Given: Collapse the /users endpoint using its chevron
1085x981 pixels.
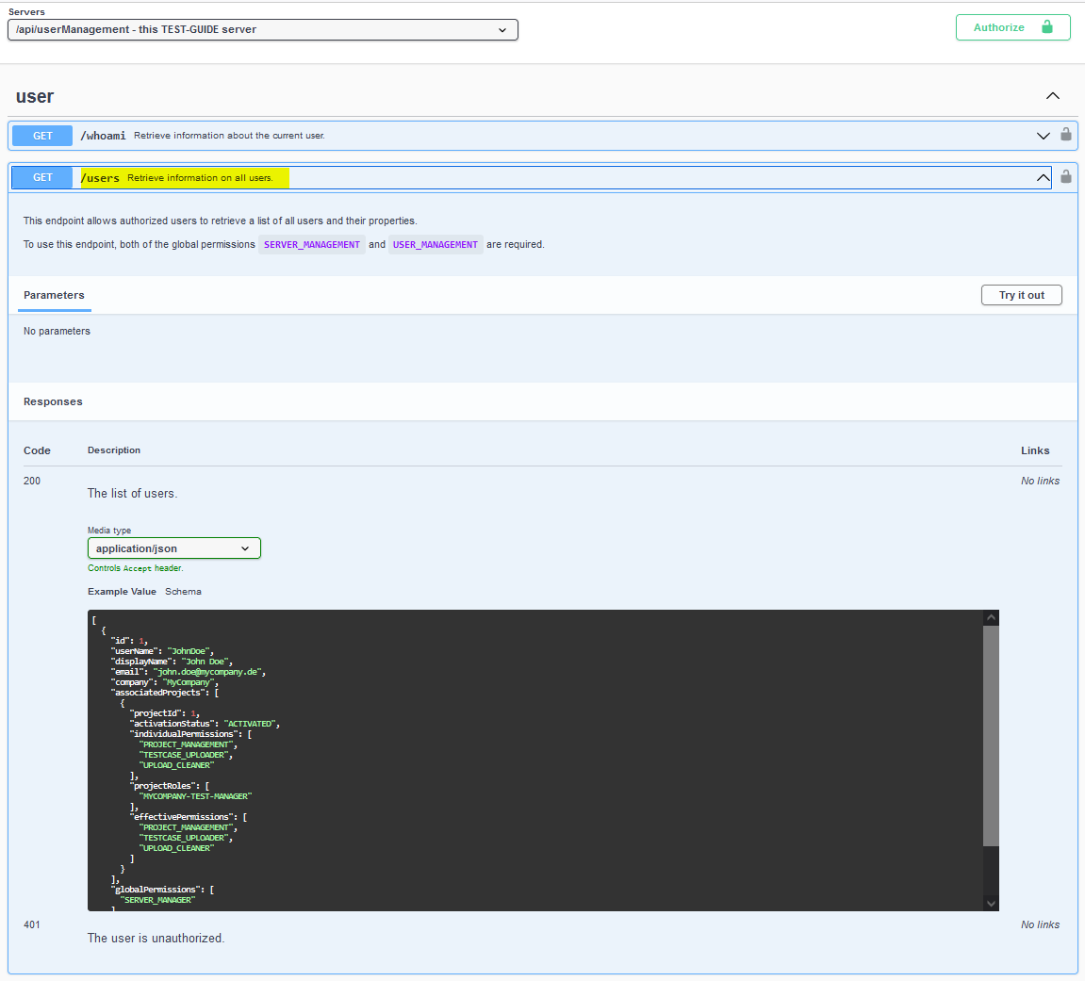Looking at the screenshot, I should click(1043, 177).
